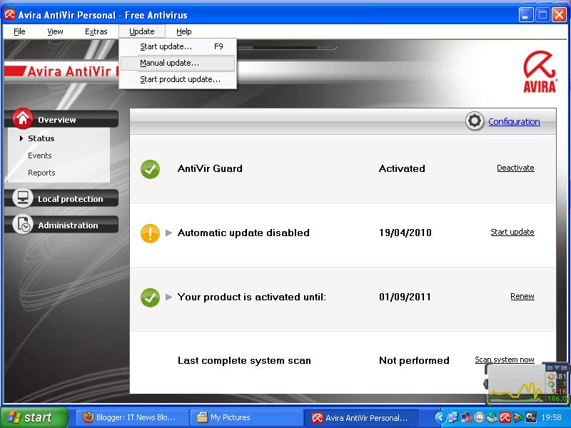Click the Avira umbrella logo at top right

coord(540,72)
